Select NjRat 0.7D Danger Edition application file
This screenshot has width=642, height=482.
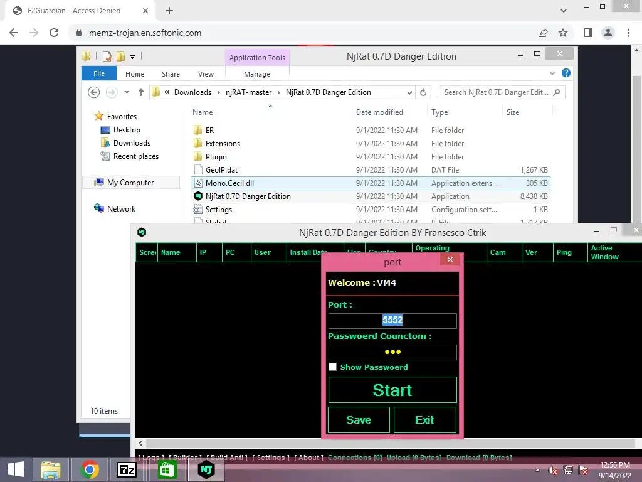click(x=371, y=196)
